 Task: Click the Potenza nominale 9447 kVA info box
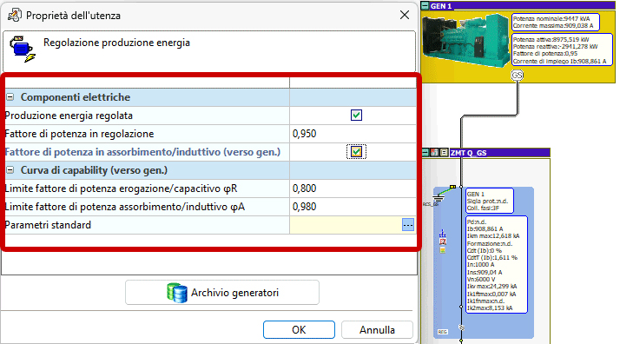pos(556,22)
